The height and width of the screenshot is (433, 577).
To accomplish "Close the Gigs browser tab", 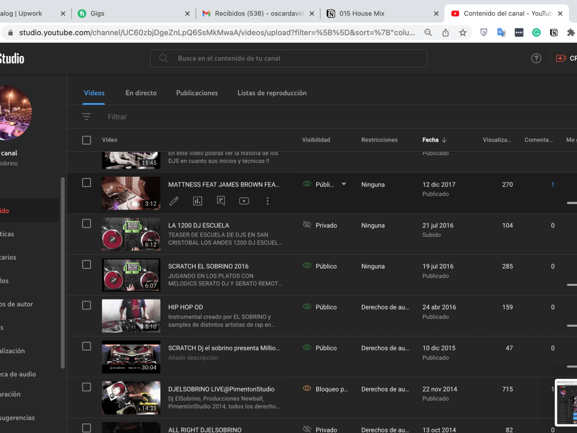I will coord(188,14).
